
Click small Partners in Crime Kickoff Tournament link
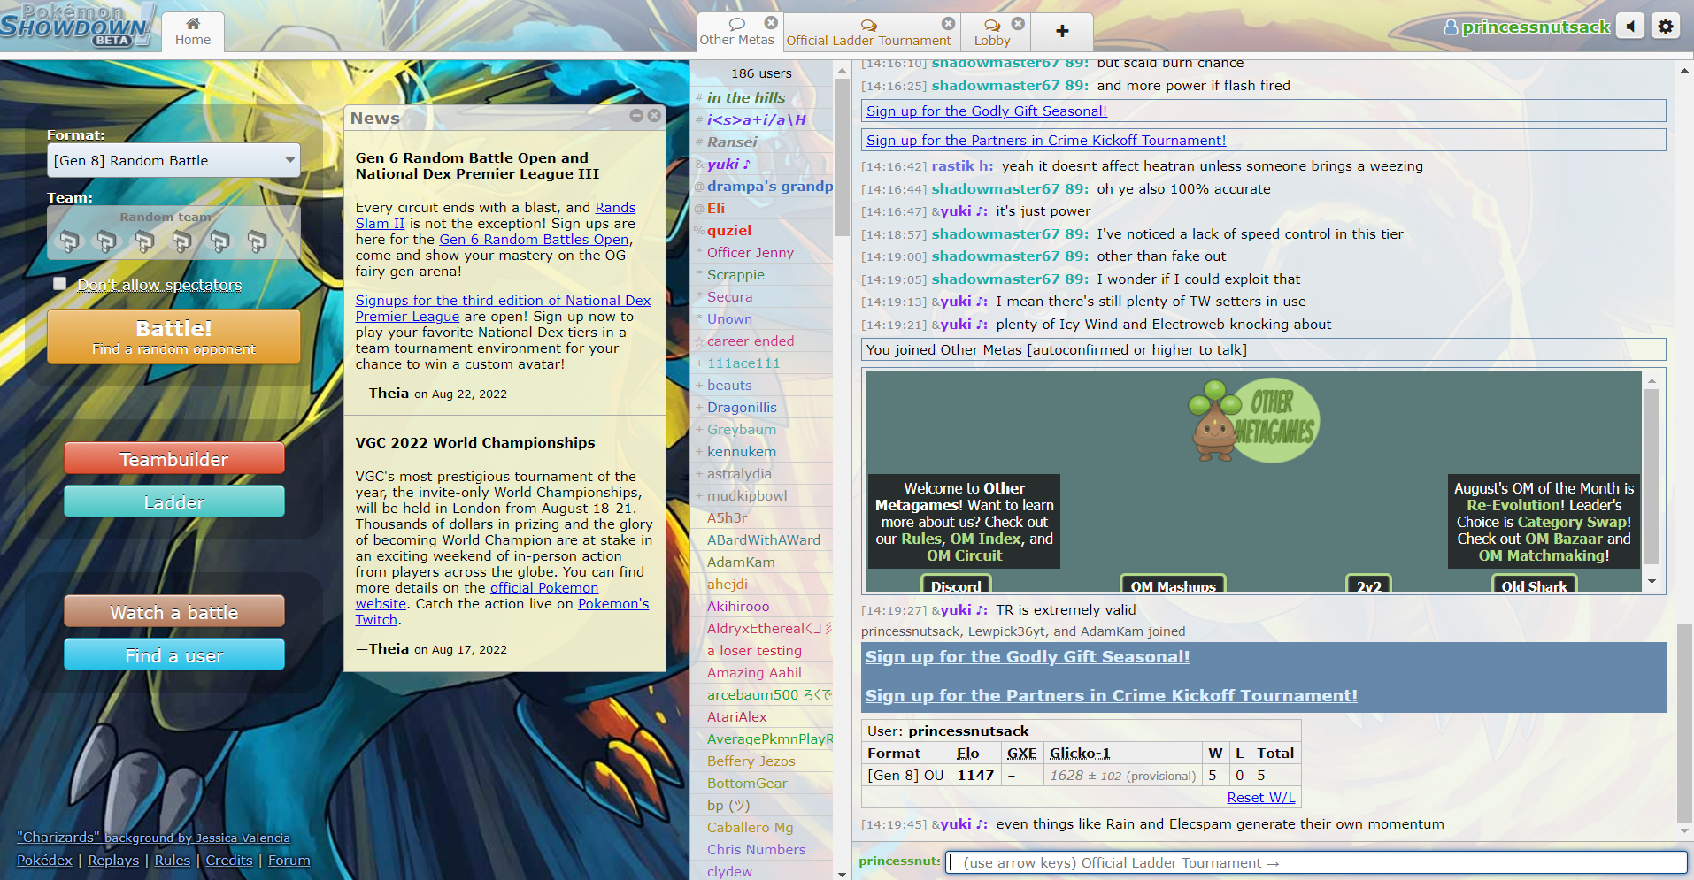click(1046, 140)
